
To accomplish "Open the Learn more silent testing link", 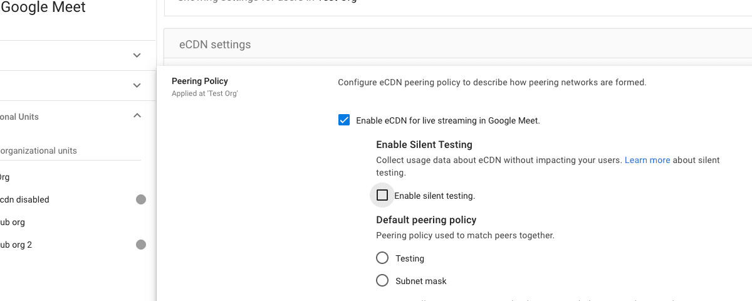I will tap(647, 160).
